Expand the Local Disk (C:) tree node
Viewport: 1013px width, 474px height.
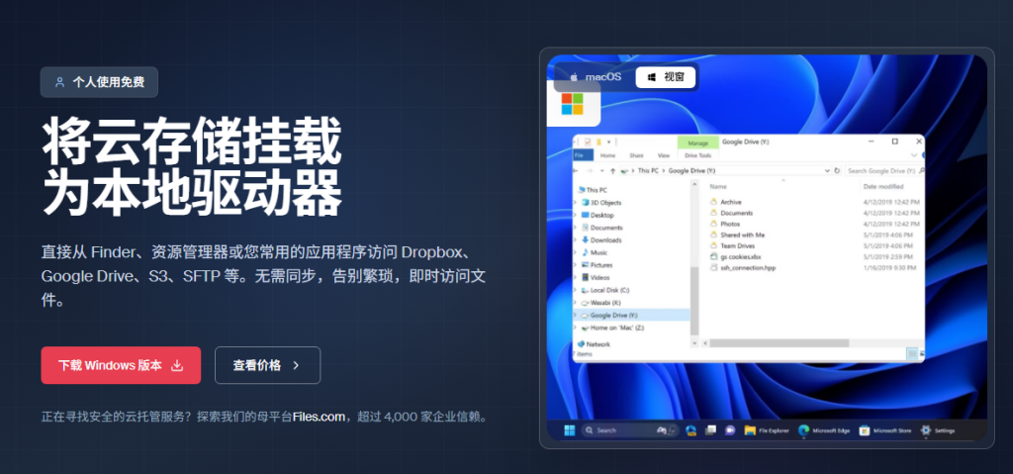pyautogui.click(x=576, y=290)
